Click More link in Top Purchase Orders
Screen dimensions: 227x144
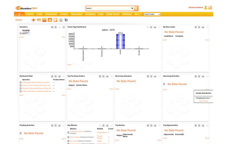111,89
